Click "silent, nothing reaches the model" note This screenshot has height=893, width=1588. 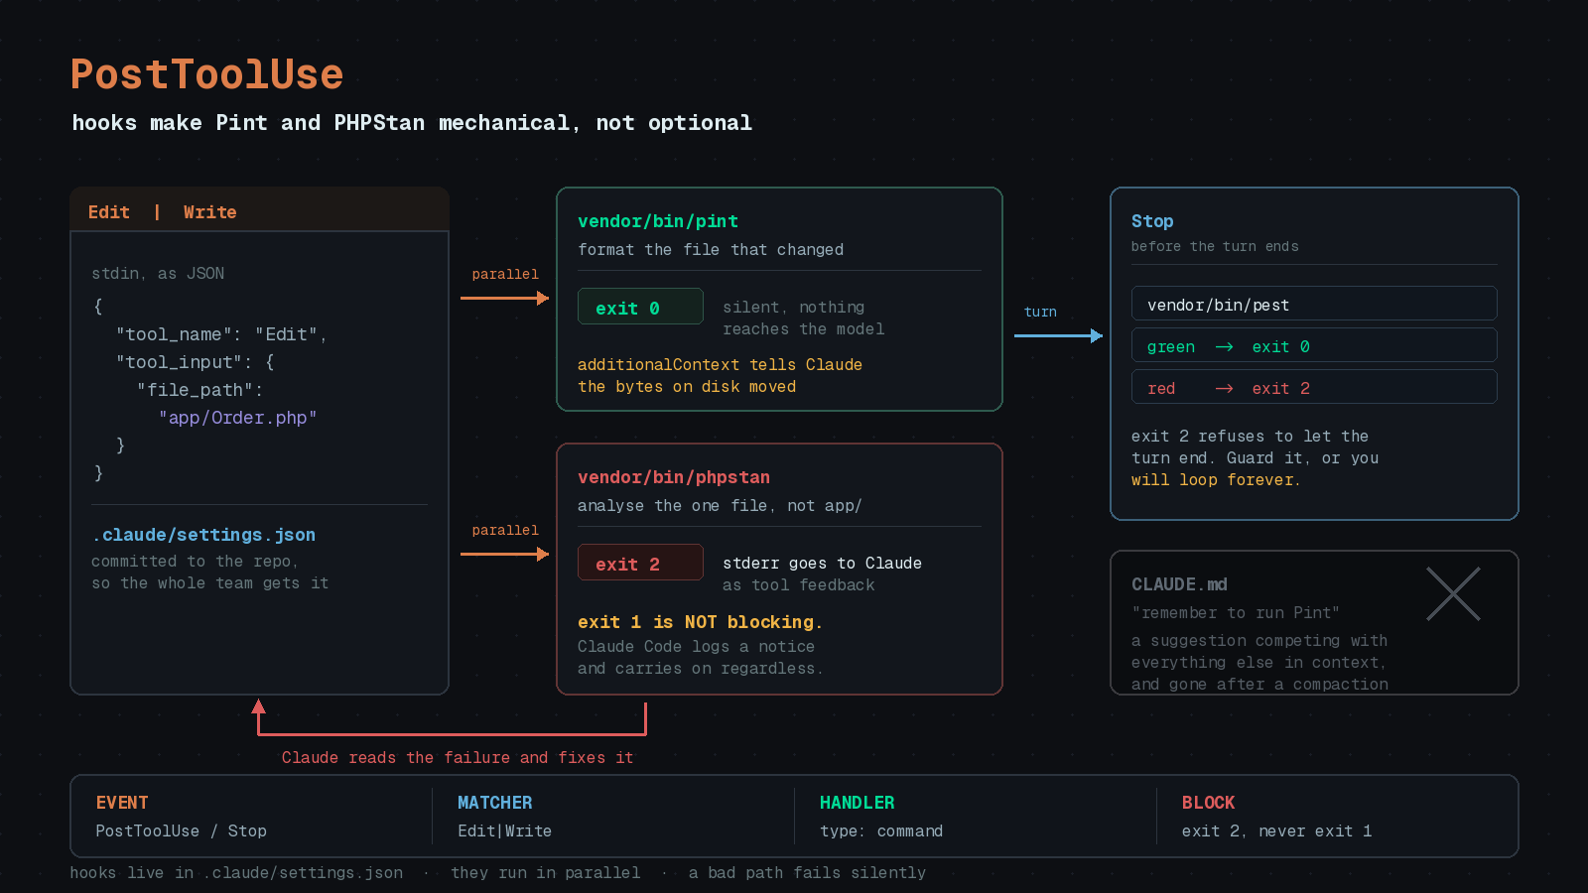tap(803, 319)
